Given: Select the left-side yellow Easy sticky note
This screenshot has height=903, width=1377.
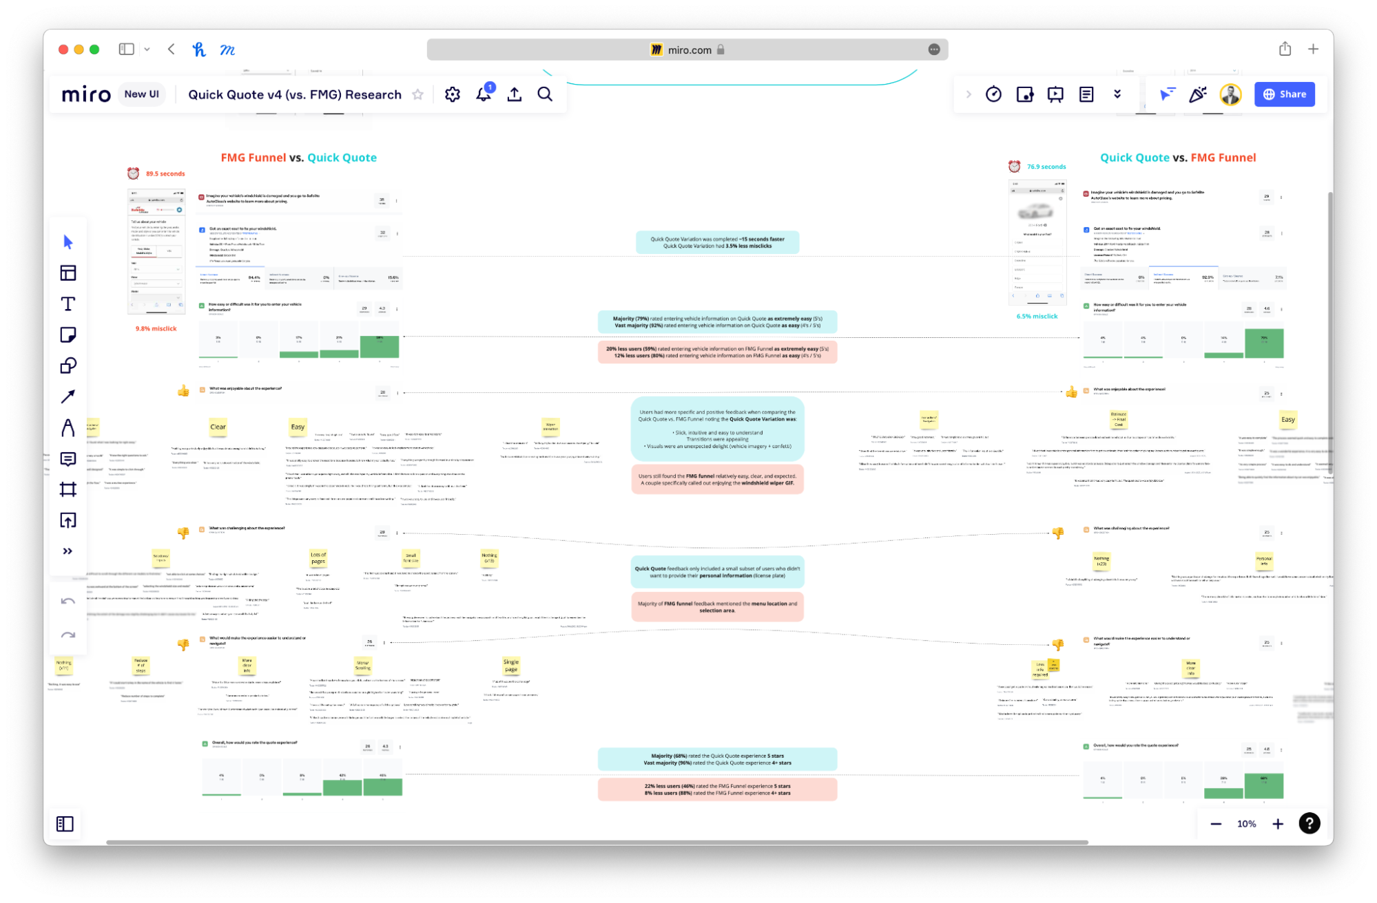Looking at the screenshot, I should pyautogui.click(x=298, y=427).
